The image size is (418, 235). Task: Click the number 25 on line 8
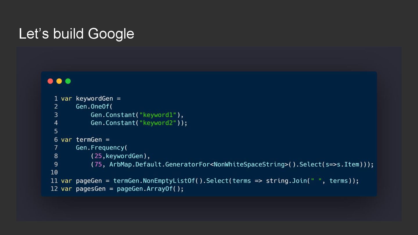(x=98, y=156)
